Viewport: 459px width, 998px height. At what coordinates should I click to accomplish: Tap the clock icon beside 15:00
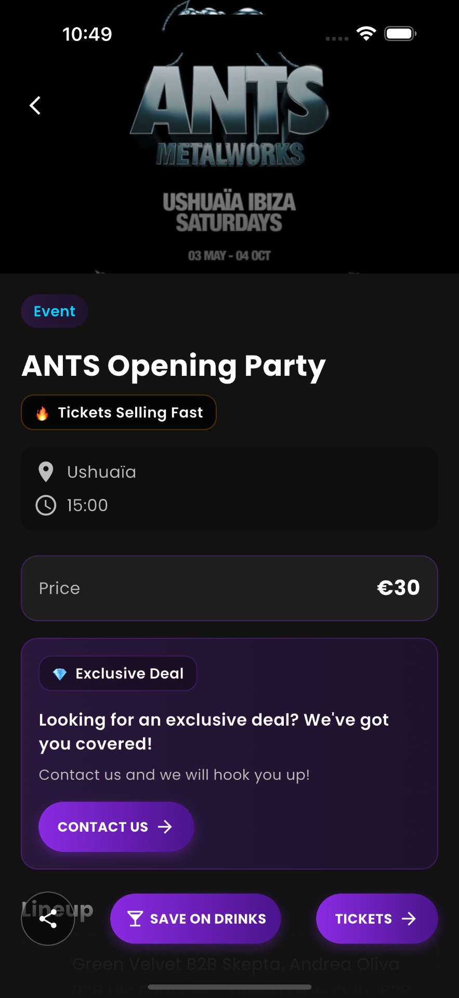click(46, 505)
